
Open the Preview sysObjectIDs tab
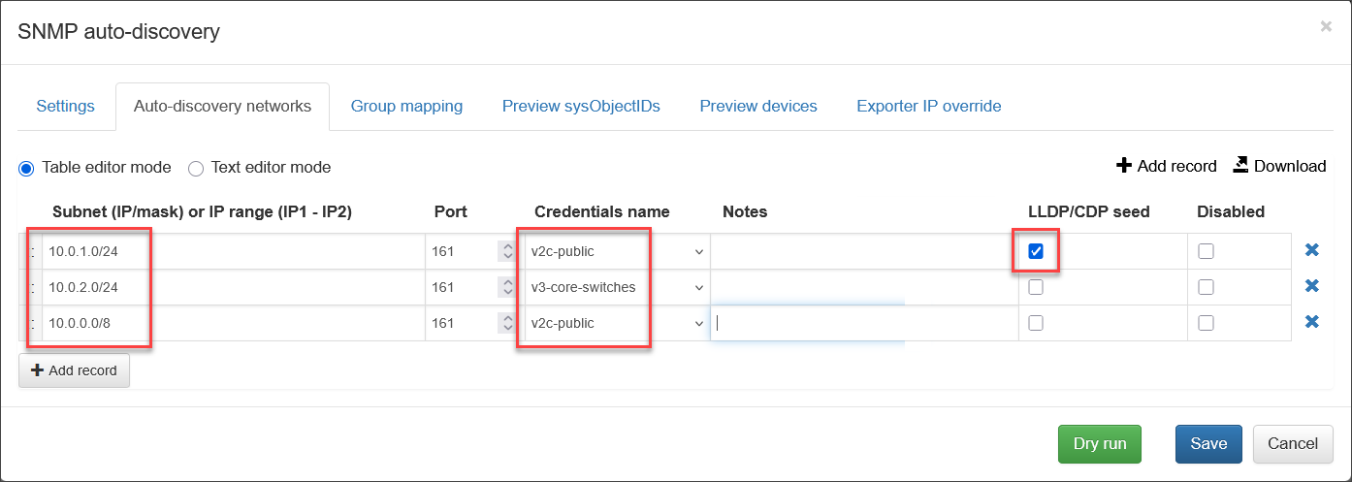581,106
